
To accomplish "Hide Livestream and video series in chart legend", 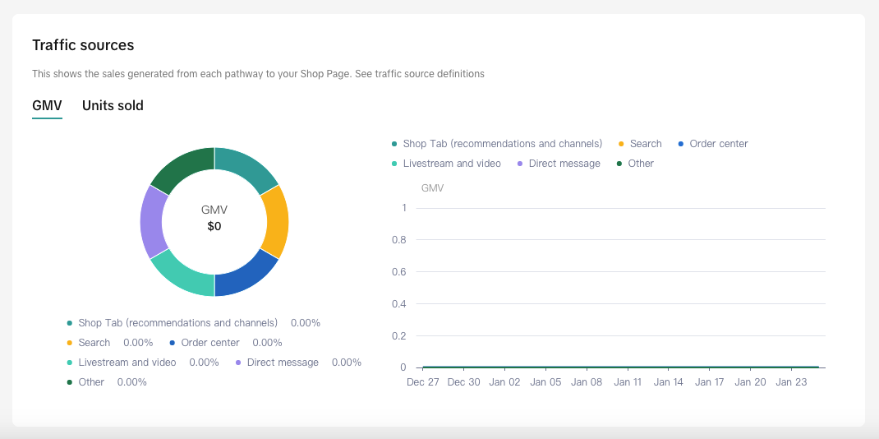I will (x=451, y=164).
